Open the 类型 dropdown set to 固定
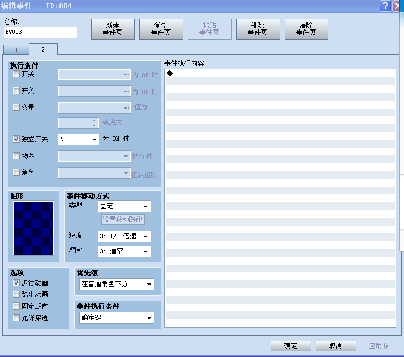404x357 pixels. [x=124, y=207]
